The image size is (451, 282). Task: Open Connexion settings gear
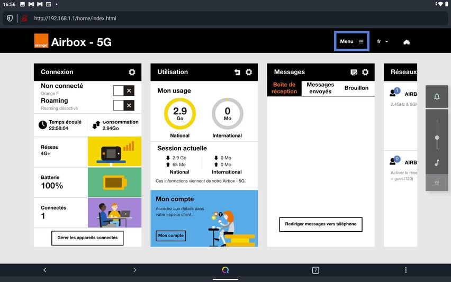click(132, 72)
